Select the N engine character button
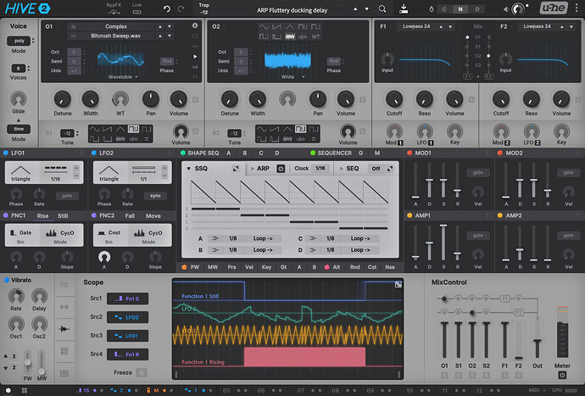This screenshot has height=396, width=585. 460,9
